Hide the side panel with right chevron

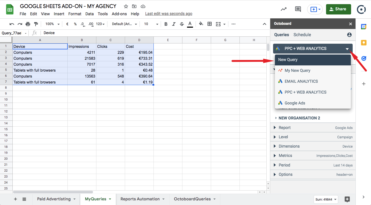[x=364, y=197]
